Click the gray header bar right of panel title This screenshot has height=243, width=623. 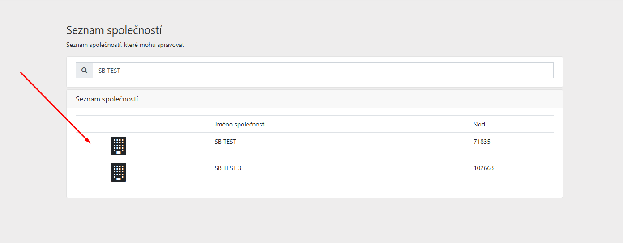click(358, 99)
